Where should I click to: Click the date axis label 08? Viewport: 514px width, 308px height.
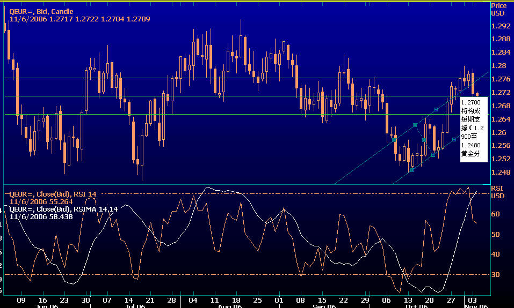point(301,301)
